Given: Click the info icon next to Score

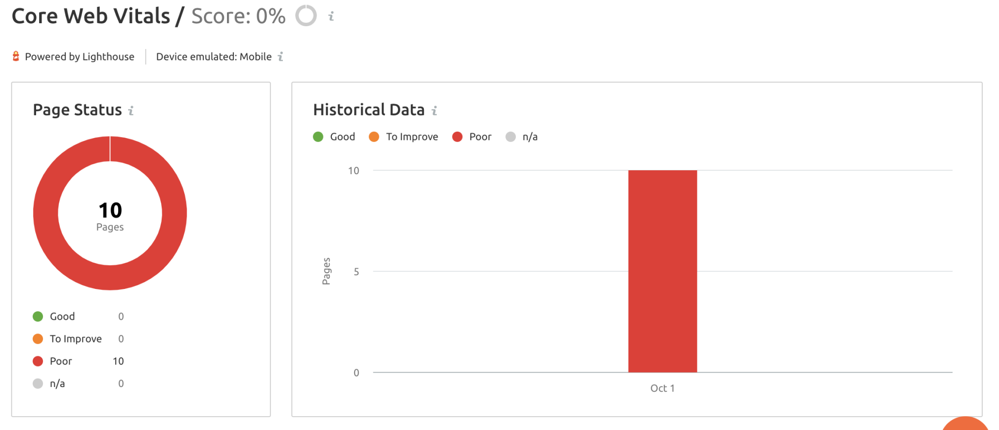Looking at the screenshot, I should [x=331, y=16].
